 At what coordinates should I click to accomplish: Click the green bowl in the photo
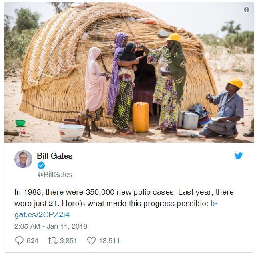coord(20,123)
